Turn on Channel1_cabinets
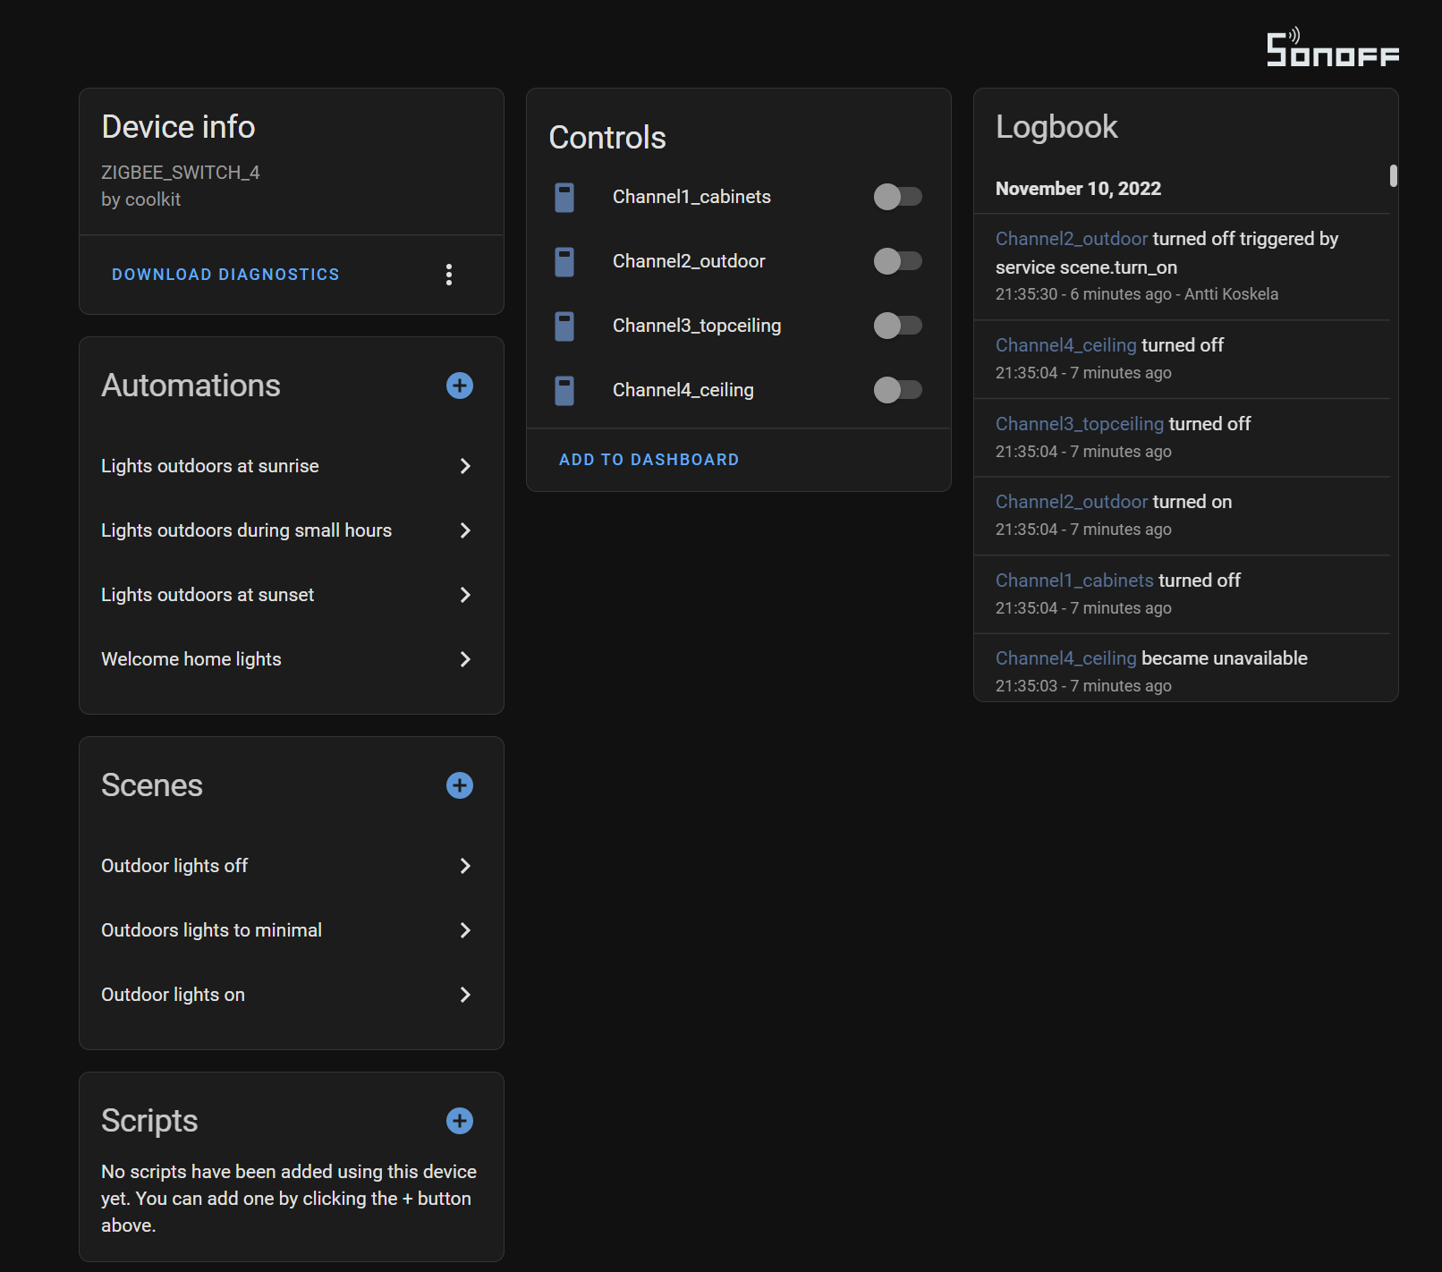1442x1272 pixels. tap(898, 197)
